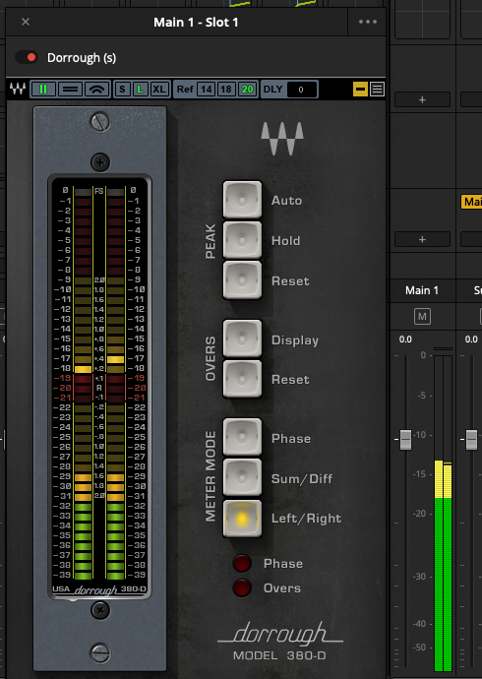Switch meter mode to Phase
The height and width of the screenshot is (679, 482).
242,437
